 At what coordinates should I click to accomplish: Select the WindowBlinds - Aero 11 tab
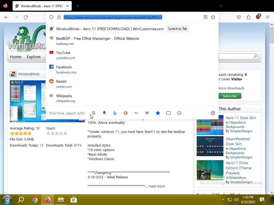pos(42,6)
